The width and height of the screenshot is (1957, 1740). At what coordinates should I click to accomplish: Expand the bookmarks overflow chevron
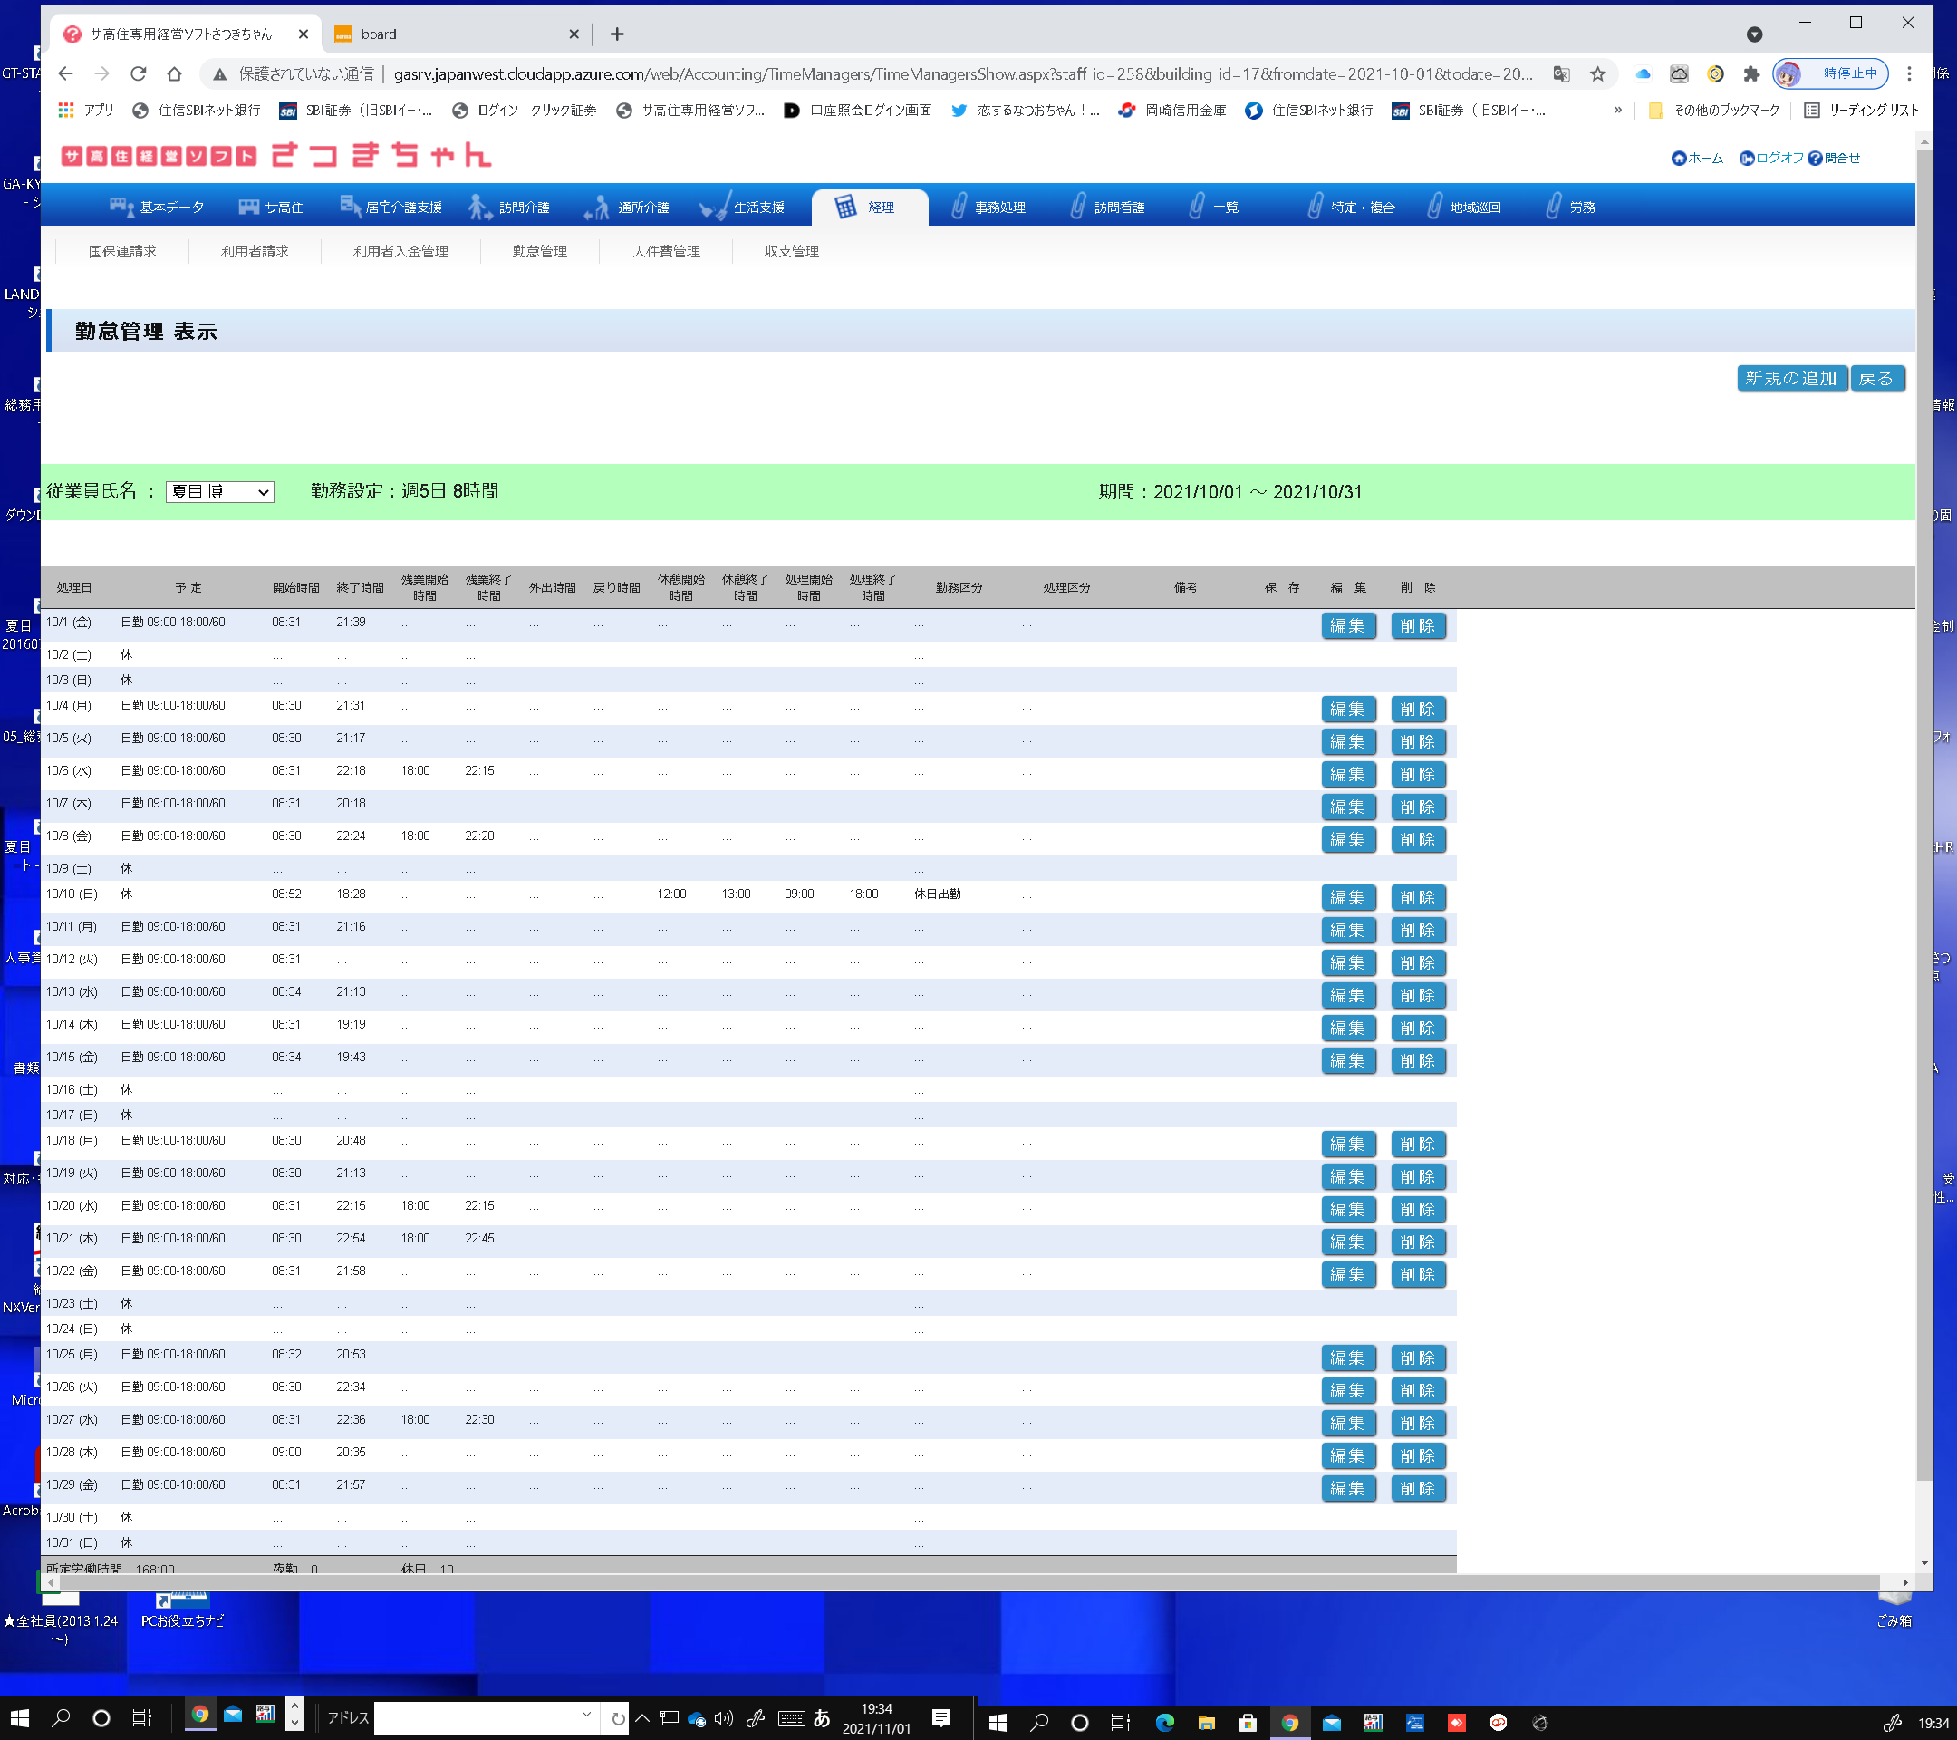(1618, 111)
